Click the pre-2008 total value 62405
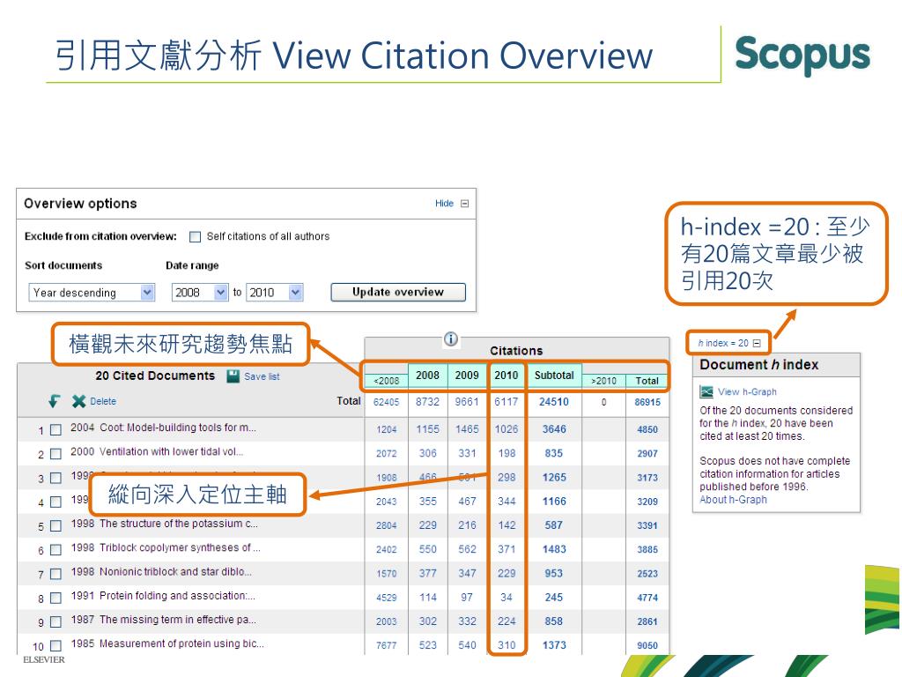 (386, 402)
